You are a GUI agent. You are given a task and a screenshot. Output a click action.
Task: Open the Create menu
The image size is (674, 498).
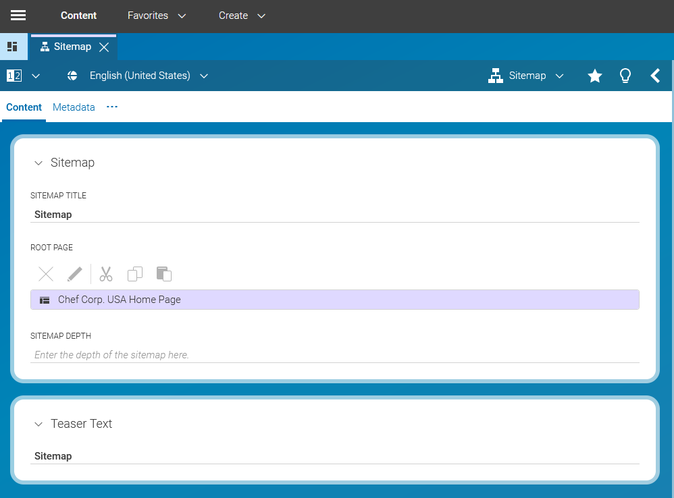241,16
